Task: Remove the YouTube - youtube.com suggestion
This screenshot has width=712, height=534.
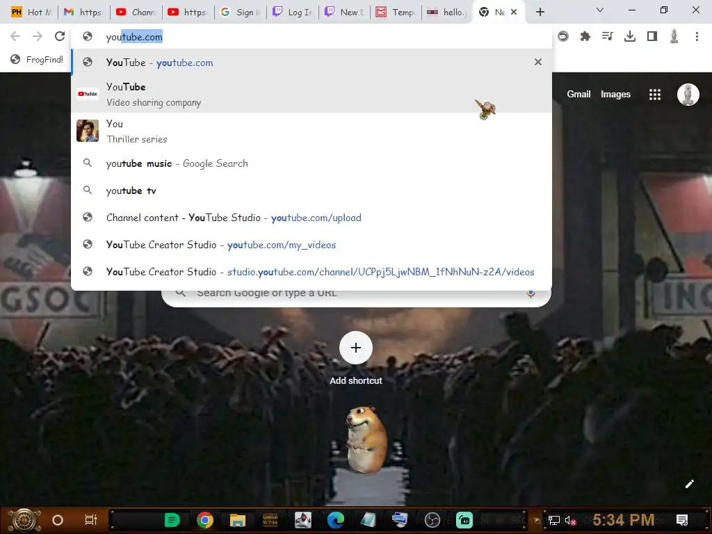Action: [538, 62]
